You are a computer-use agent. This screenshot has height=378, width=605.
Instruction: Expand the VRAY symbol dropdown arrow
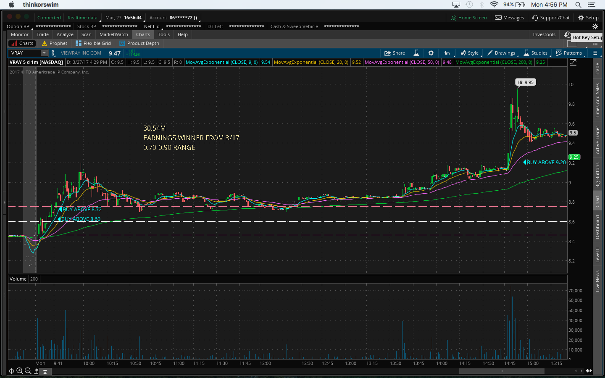[44, 53]
